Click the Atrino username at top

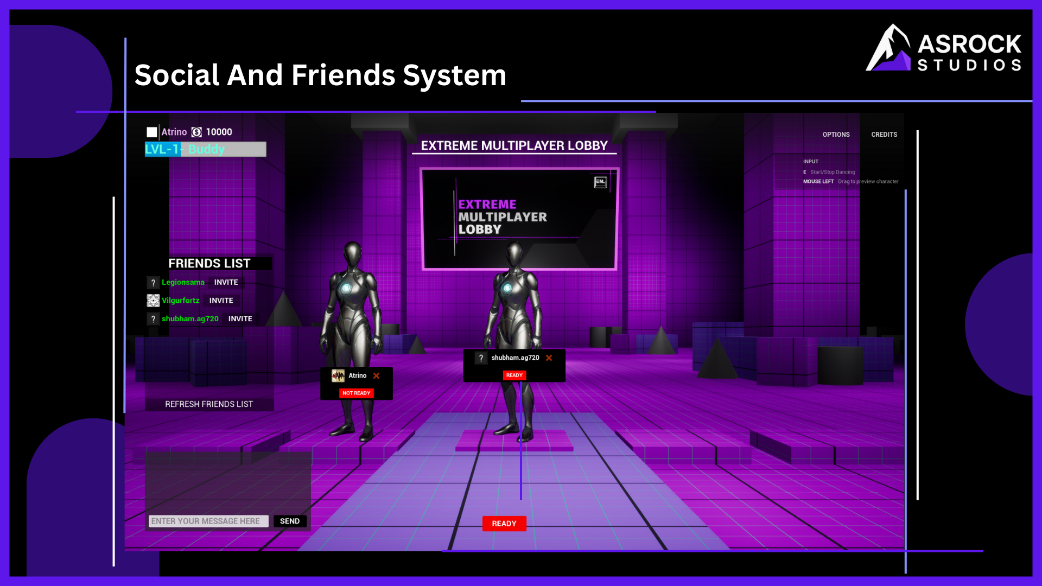pyautogui.click(x=174, y=132)
